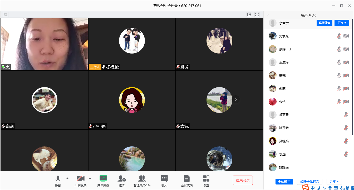354x190 pixels.
Task: Open 更多 dropdown for 李哲虎
Action: 342,23
